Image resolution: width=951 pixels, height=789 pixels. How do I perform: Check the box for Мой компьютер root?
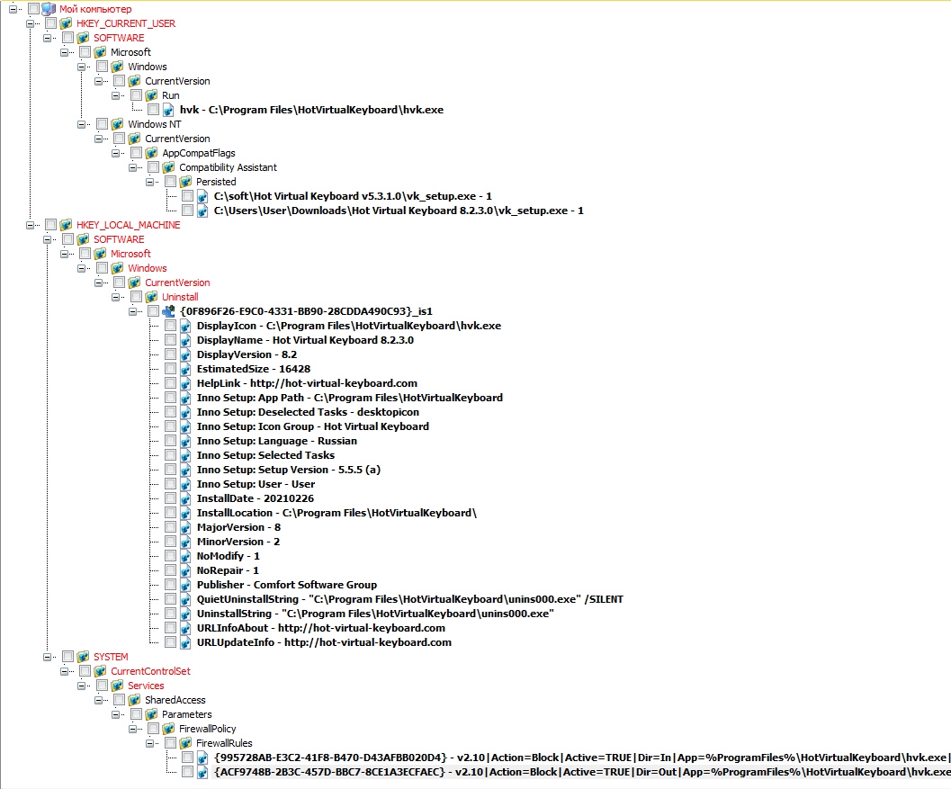[34, 8]
